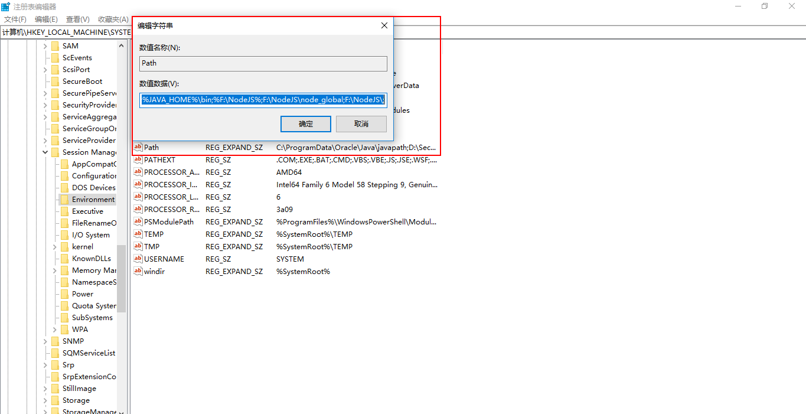Expand the SAM tree node
This screenshot has width=806, height=414.
pyautogui.click(x=45, y=46)
